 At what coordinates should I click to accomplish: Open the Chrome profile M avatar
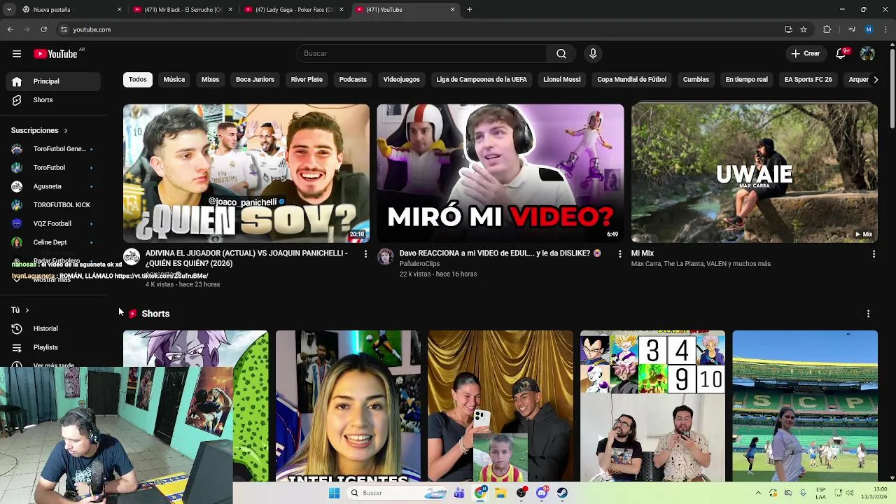(869, 29)
